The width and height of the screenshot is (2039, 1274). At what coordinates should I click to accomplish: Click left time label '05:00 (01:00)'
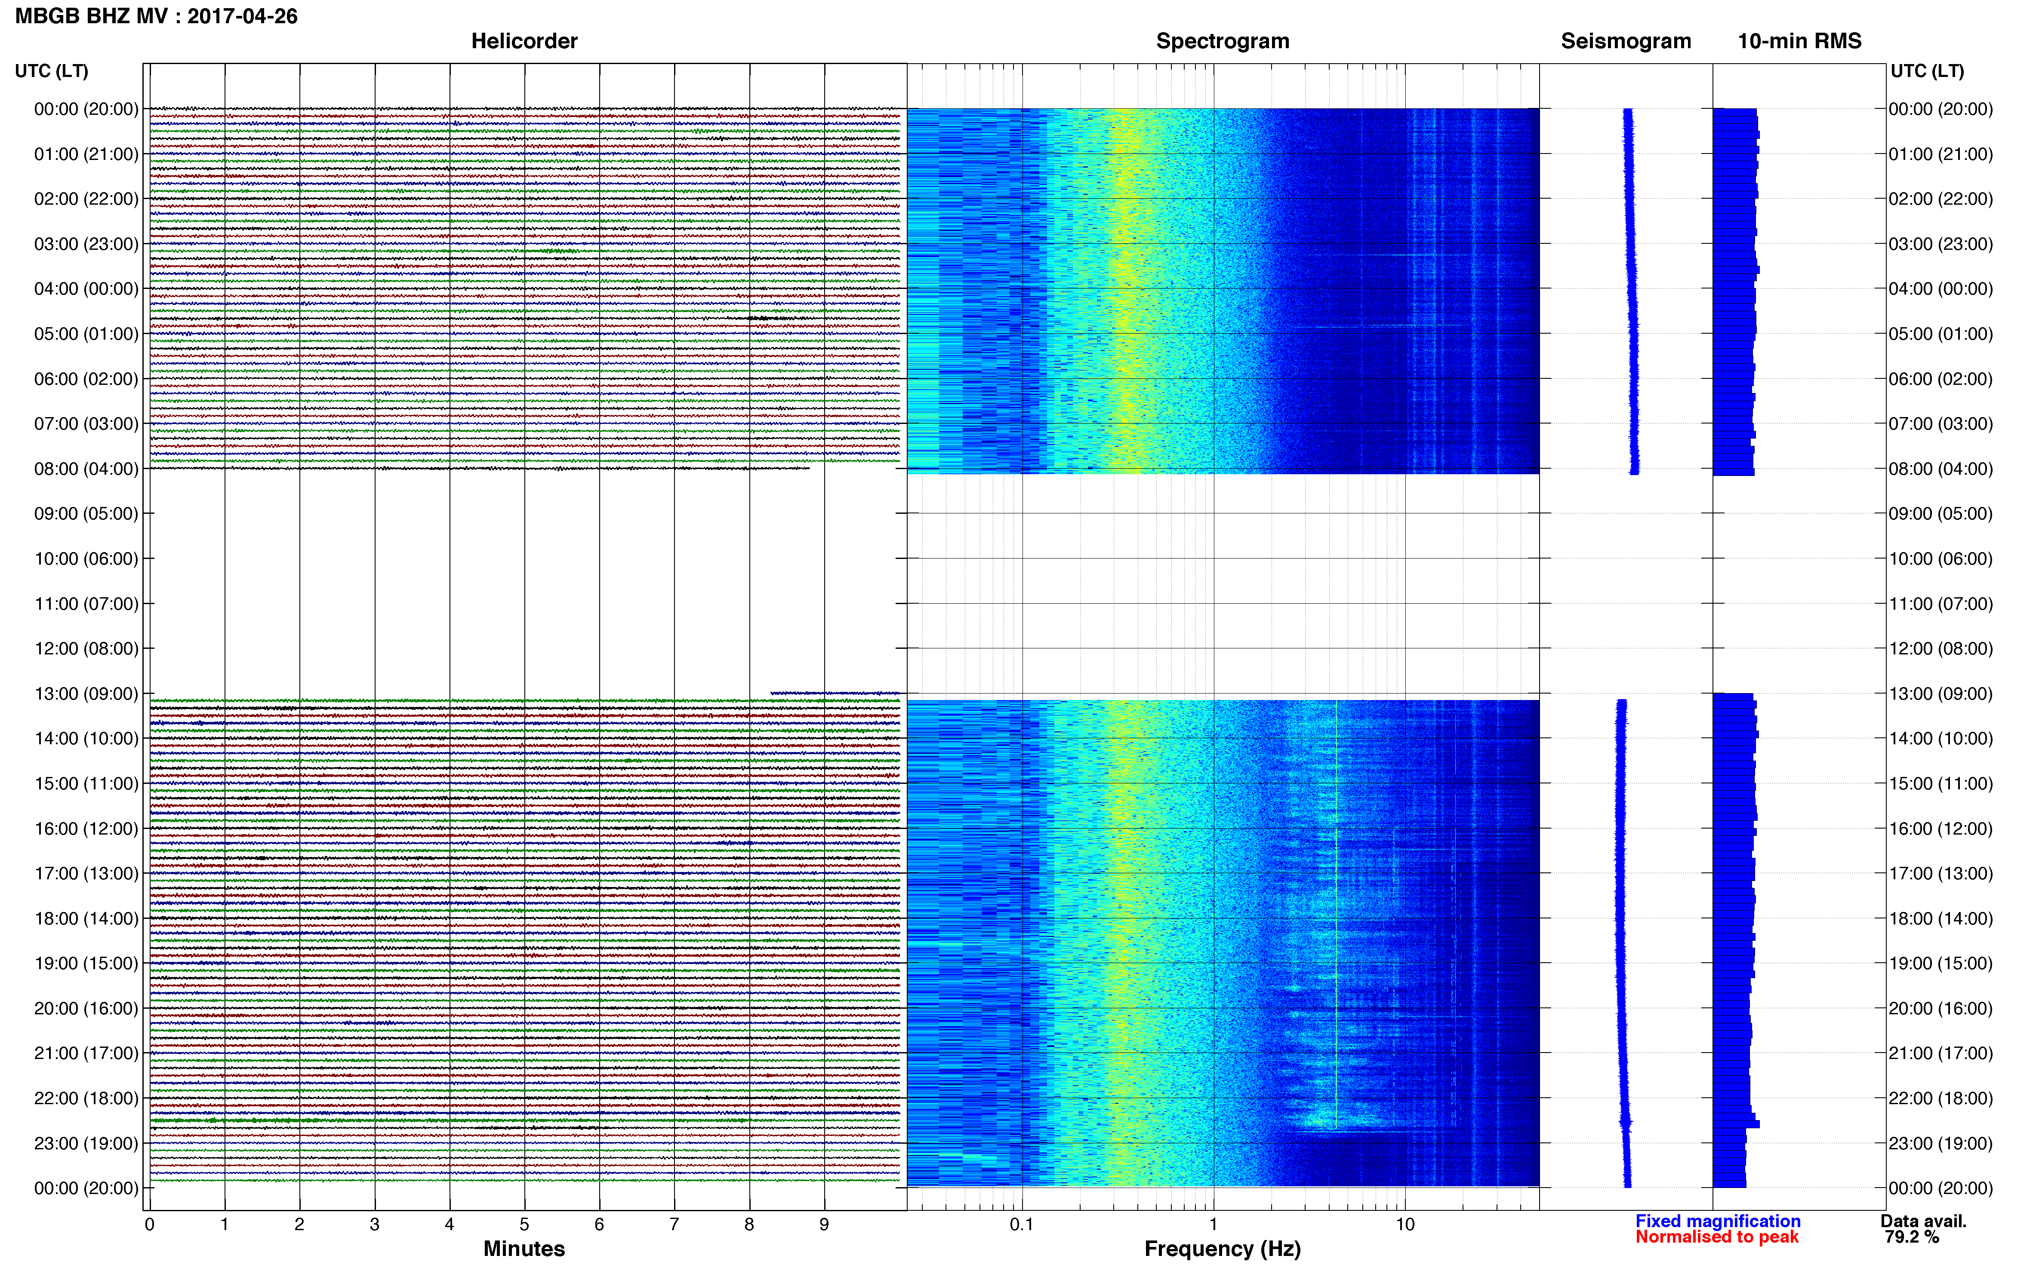86,334
